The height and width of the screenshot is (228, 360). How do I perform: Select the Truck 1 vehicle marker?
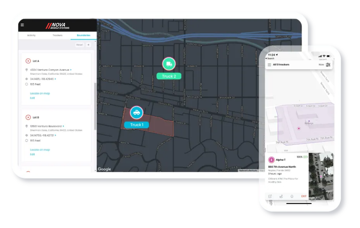pyautogui.click(x=136, y=113)
